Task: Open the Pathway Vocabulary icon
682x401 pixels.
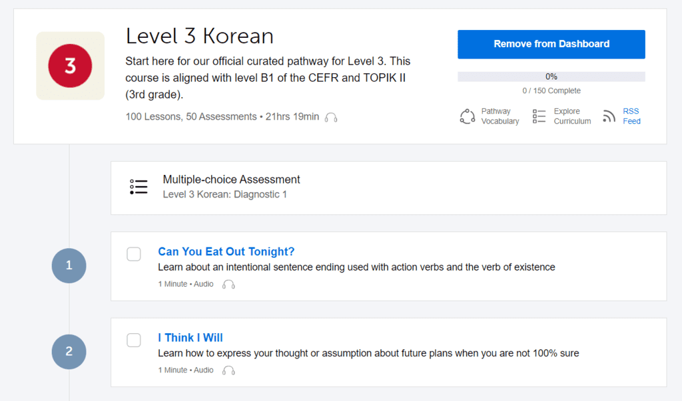Action: tap(467, 115)
